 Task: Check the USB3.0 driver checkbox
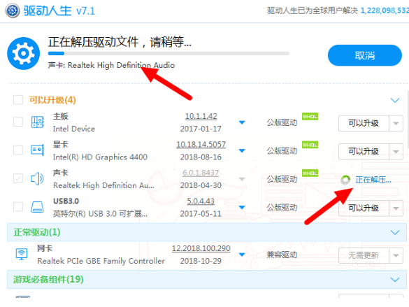[18, 206]
